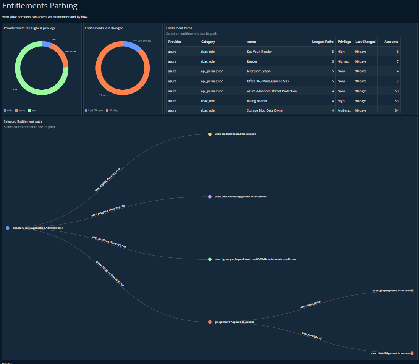Click the ghayes@demo.btsecure.net user node
This screenshot has height=364, width=419.
pyautogui.click(x=412, y=291)
